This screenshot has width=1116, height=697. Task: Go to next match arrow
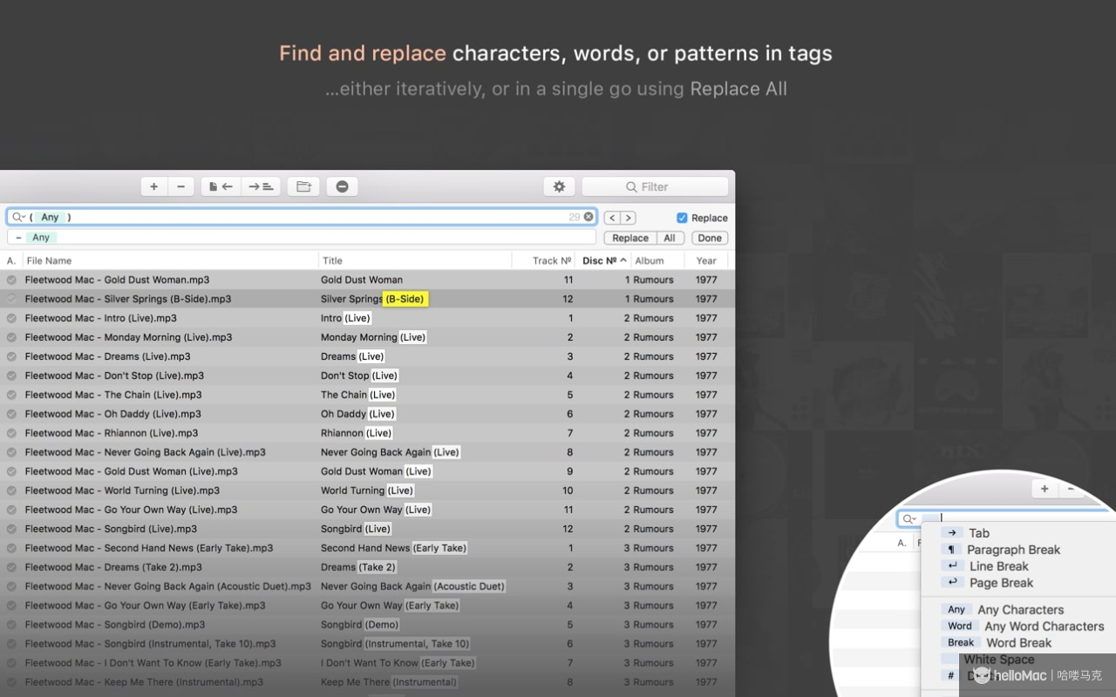628,218
